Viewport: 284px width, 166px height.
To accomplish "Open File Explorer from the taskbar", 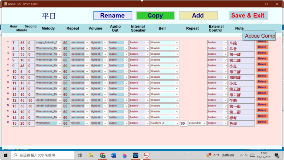I will (91, 155).
